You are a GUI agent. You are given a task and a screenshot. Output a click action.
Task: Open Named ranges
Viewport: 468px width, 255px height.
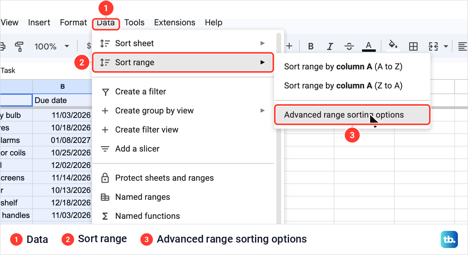point(183,197)
